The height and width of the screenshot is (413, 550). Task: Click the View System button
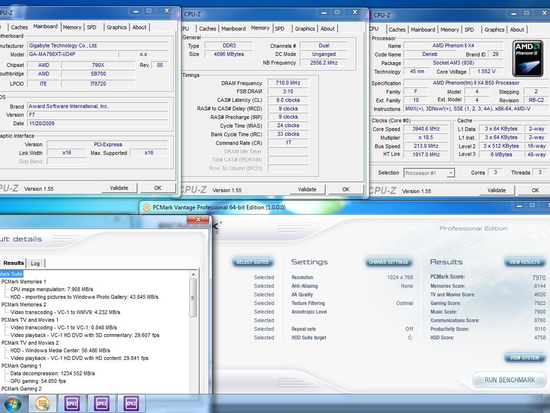pyautogui.click(x=525, y=358)
